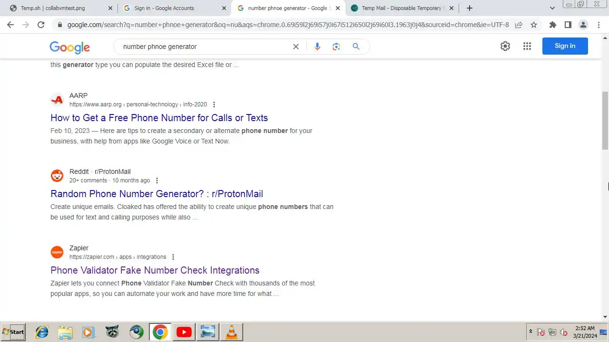Image resolution: width=609 pixels, height=342 pixels.
Task: Close the Temp Mail tab
Action: click(452, 8)
